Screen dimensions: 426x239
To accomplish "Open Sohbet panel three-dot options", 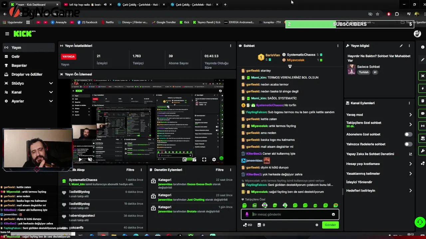I will pos(337,46).
